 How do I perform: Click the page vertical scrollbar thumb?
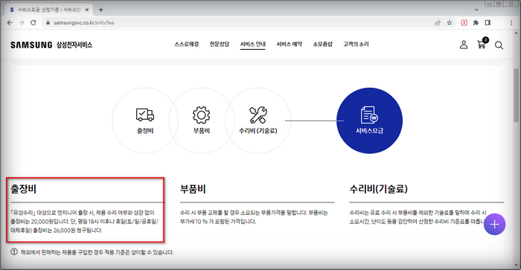point(516,94)
